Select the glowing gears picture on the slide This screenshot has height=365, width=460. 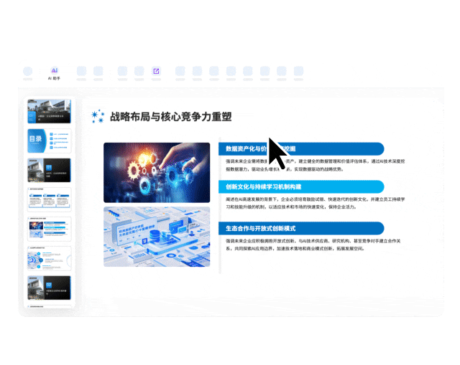click(157, 173)
